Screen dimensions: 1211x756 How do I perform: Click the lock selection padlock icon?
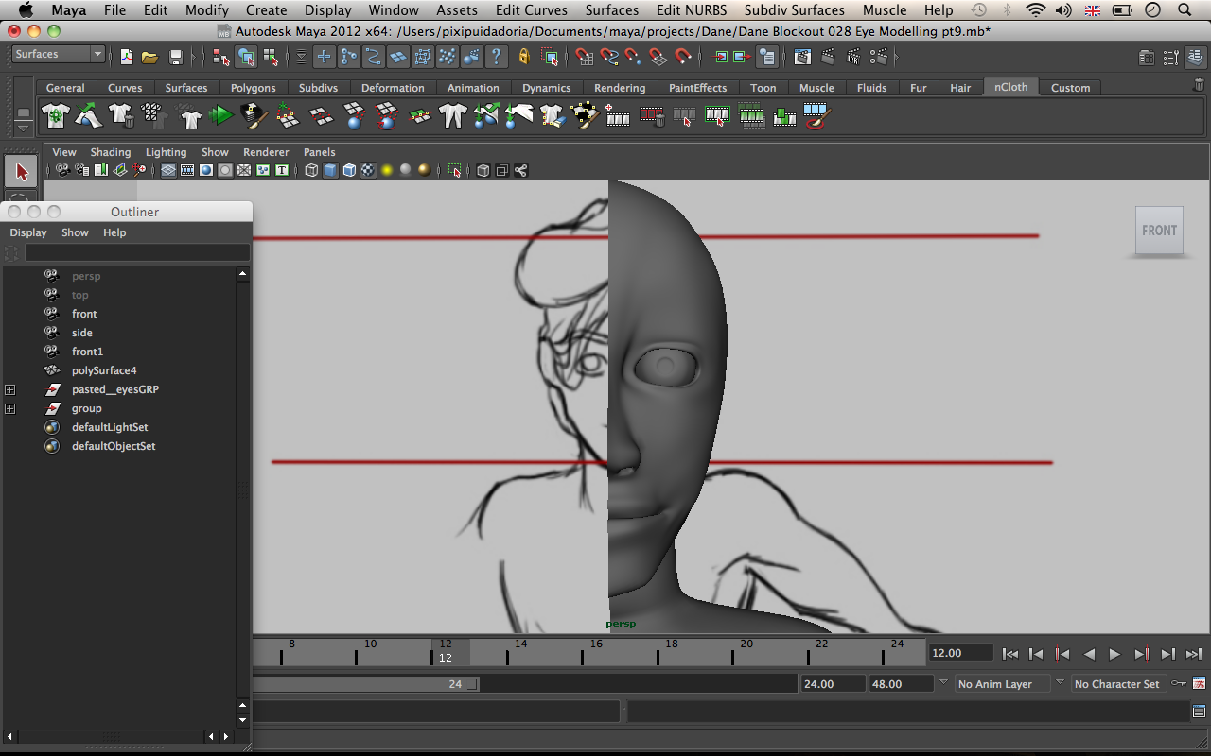point(524,58)
